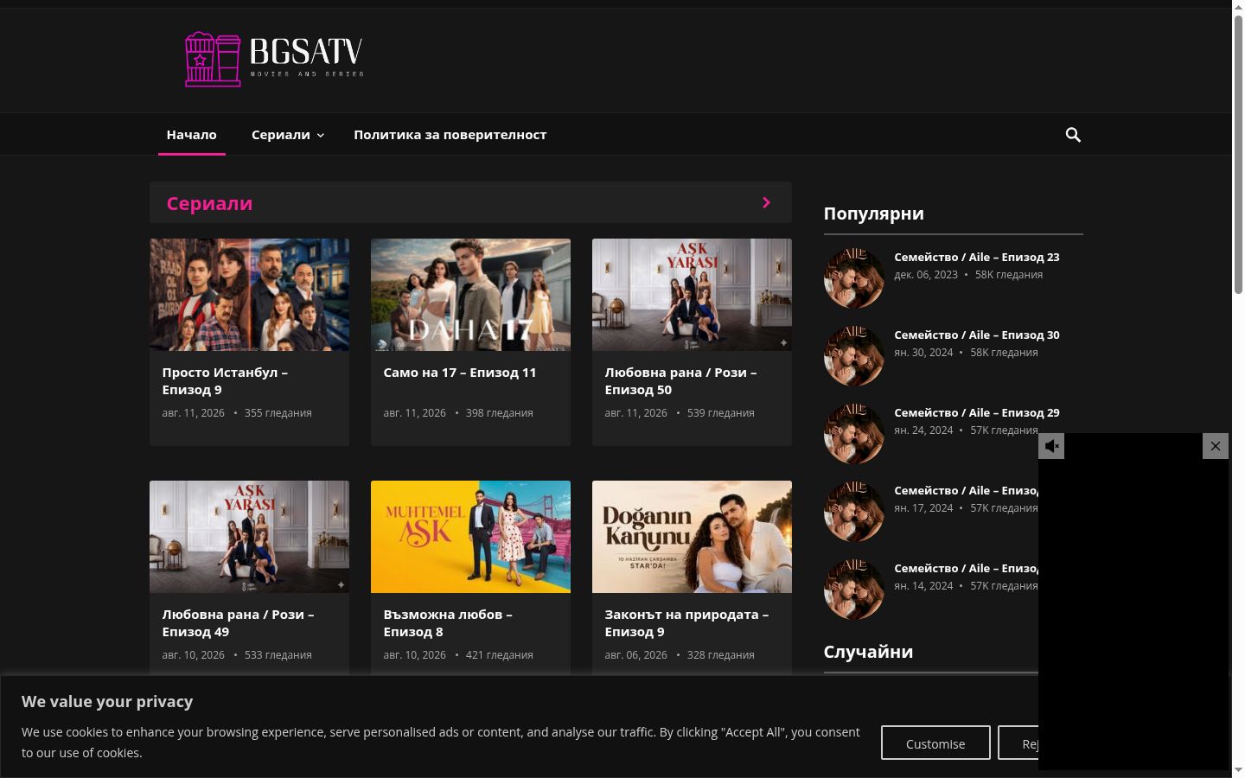Close the floating video player

pyautogui.click(x=1216, y=446)
